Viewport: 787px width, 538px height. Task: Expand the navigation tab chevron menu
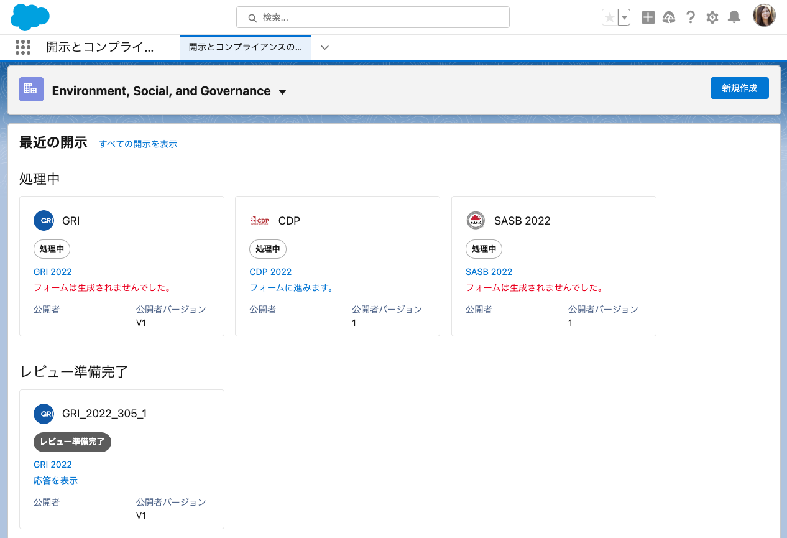324,47
